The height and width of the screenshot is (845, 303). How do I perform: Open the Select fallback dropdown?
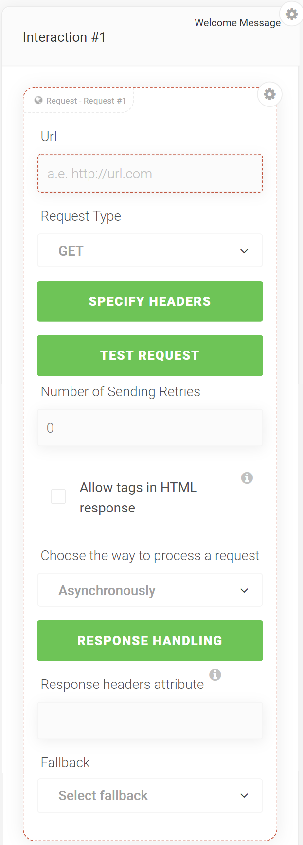[x=150, y=796]
